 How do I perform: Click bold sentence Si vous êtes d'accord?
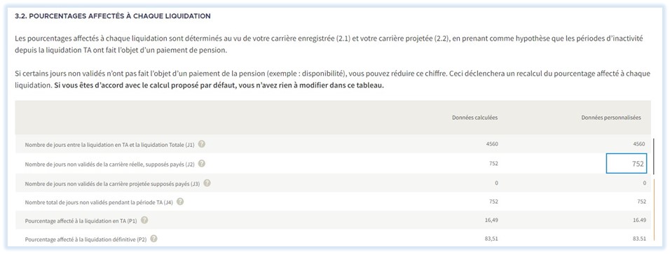(x=219, y=85)
